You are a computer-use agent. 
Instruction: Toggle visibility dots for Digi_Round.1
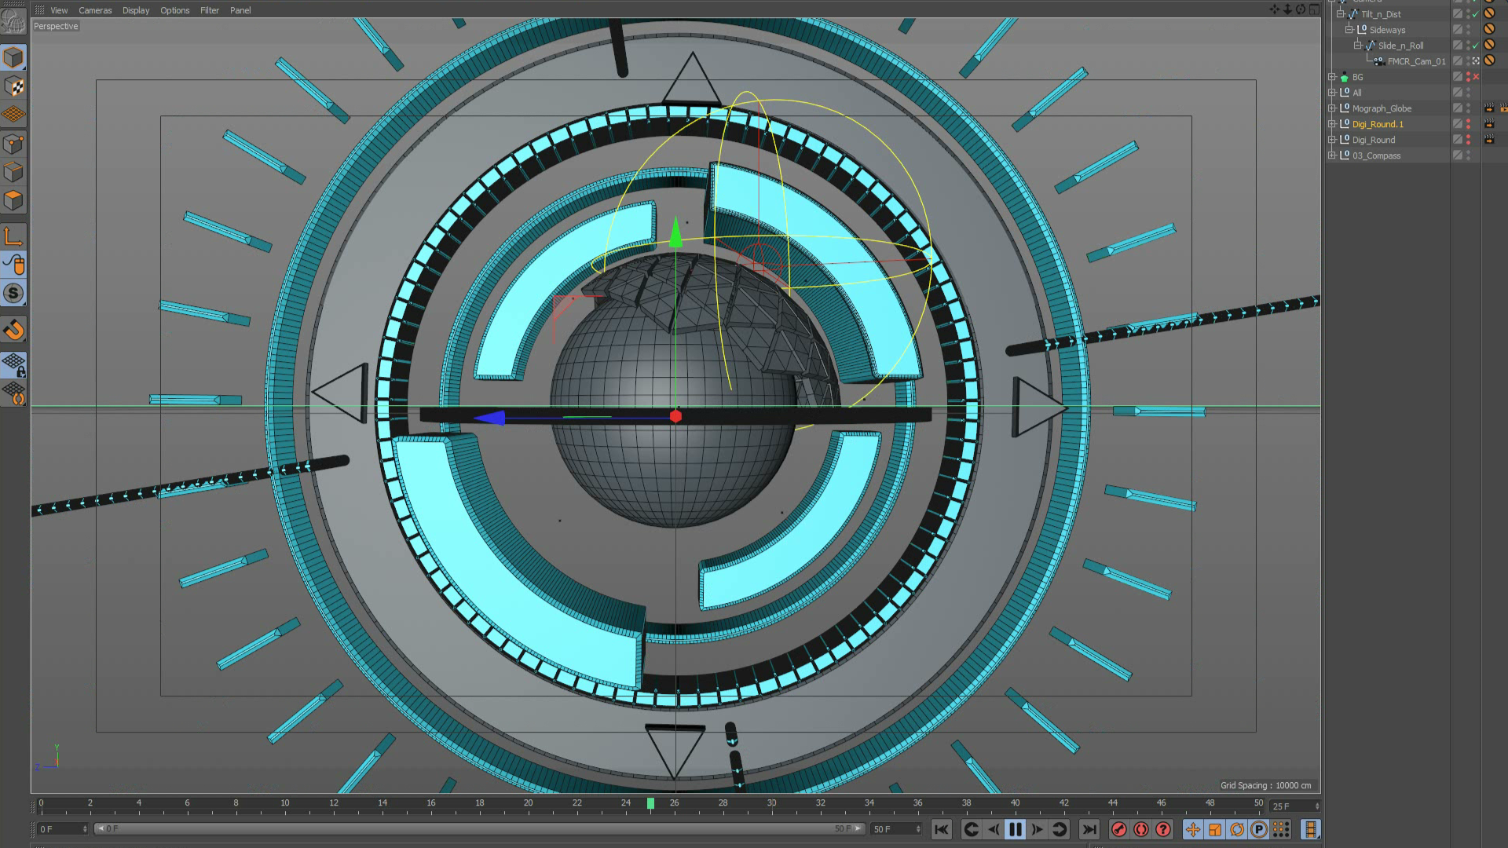[x=1468, y=124]
